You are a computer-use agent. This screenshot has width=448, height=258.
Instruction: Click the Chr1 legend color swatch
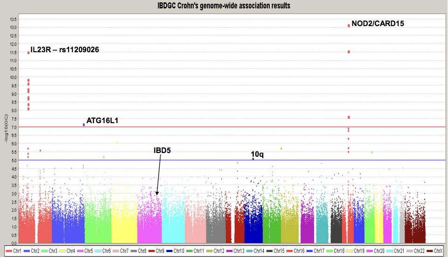point(9,251)
